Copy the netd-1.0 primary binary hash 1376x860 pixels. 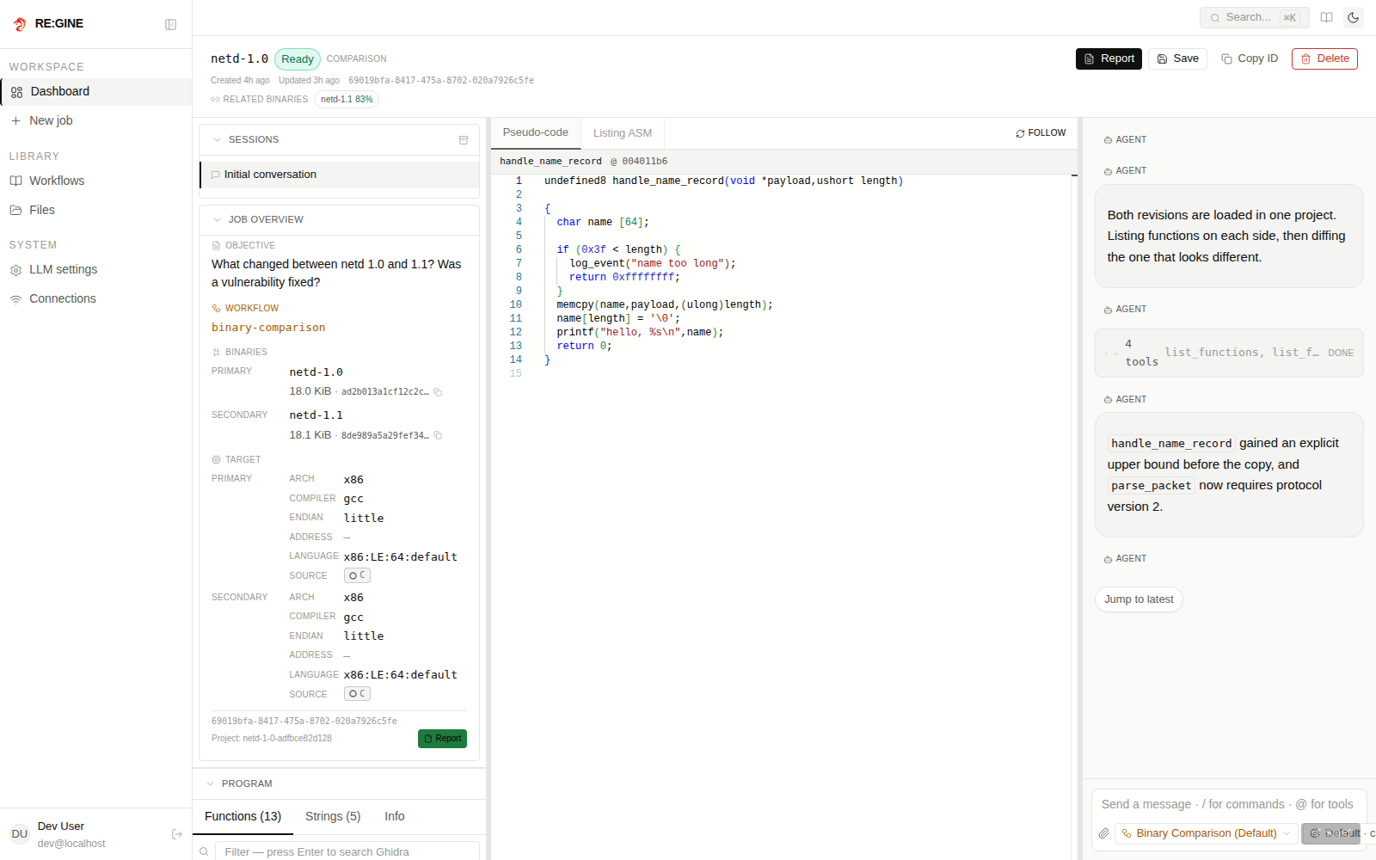click(x=438, y=392)
